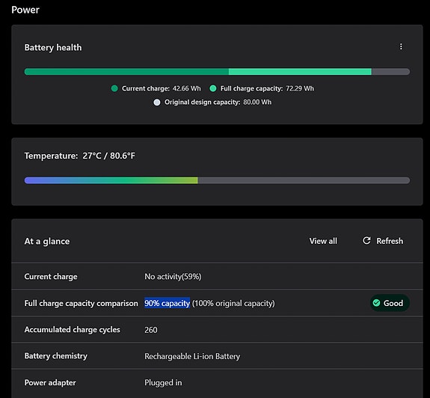Viewport: 430px width, 398px height.
Task: Click the '(100% original capacity)' text
Action: 233,303
